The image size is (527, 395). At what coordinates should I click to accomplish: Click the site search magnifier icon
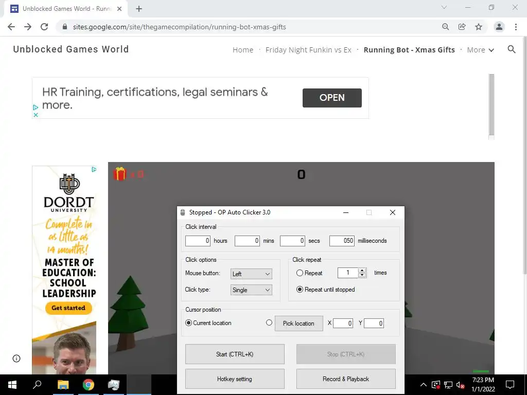pyautogui.click(x=512, y=49)
